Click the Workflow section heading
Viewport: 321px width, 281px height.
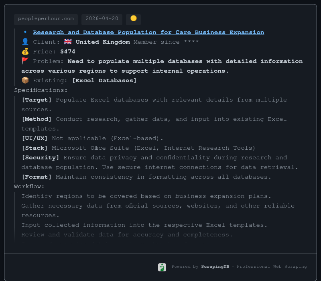pyautogui.click(x=29, y=187)
